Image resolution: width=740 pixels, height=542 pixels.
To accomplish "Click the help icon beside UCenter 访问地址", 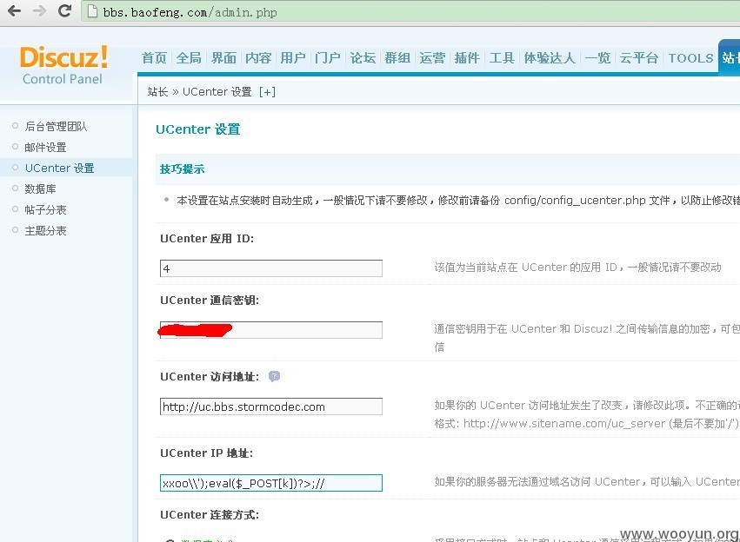I will pyautogui.click(x=274, y=376).
